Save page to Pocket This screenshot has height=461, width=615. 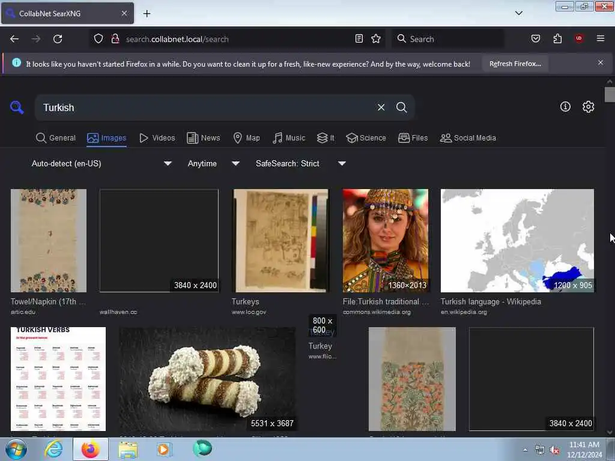click(536, 38)
